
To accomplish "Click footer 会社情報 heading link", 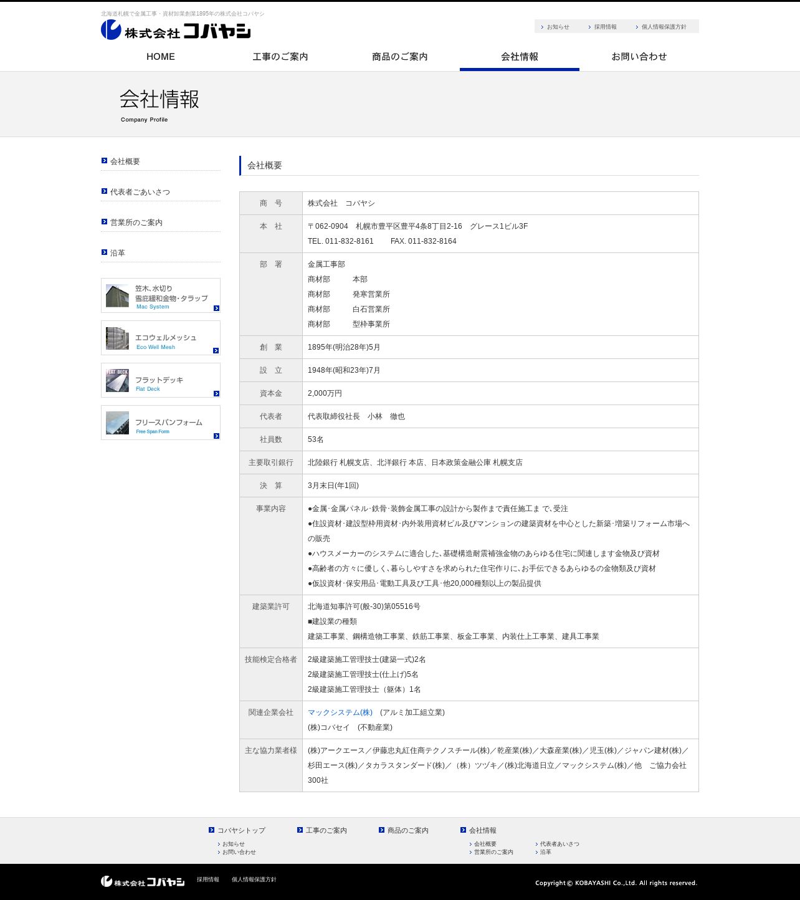I will pyautogui.click(x=483, y=830).
